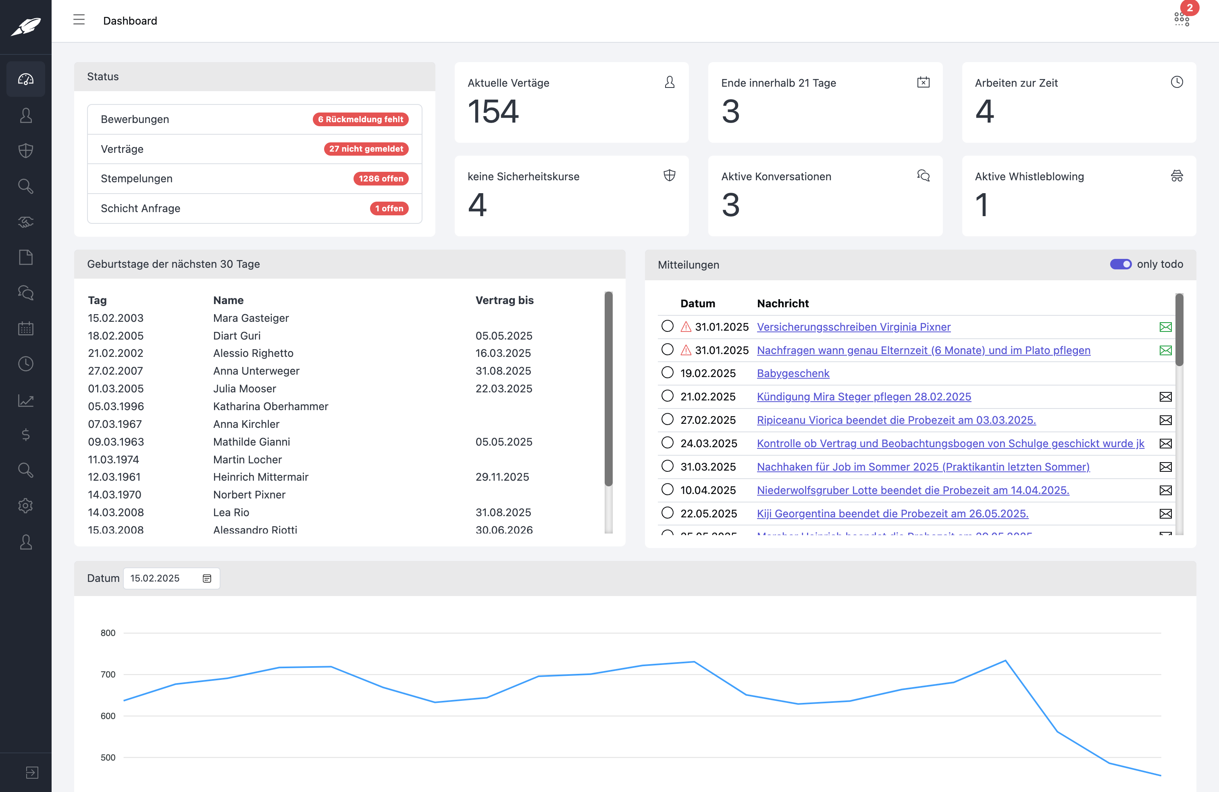Open the calendar icon in the sidebar

[26, 328]
